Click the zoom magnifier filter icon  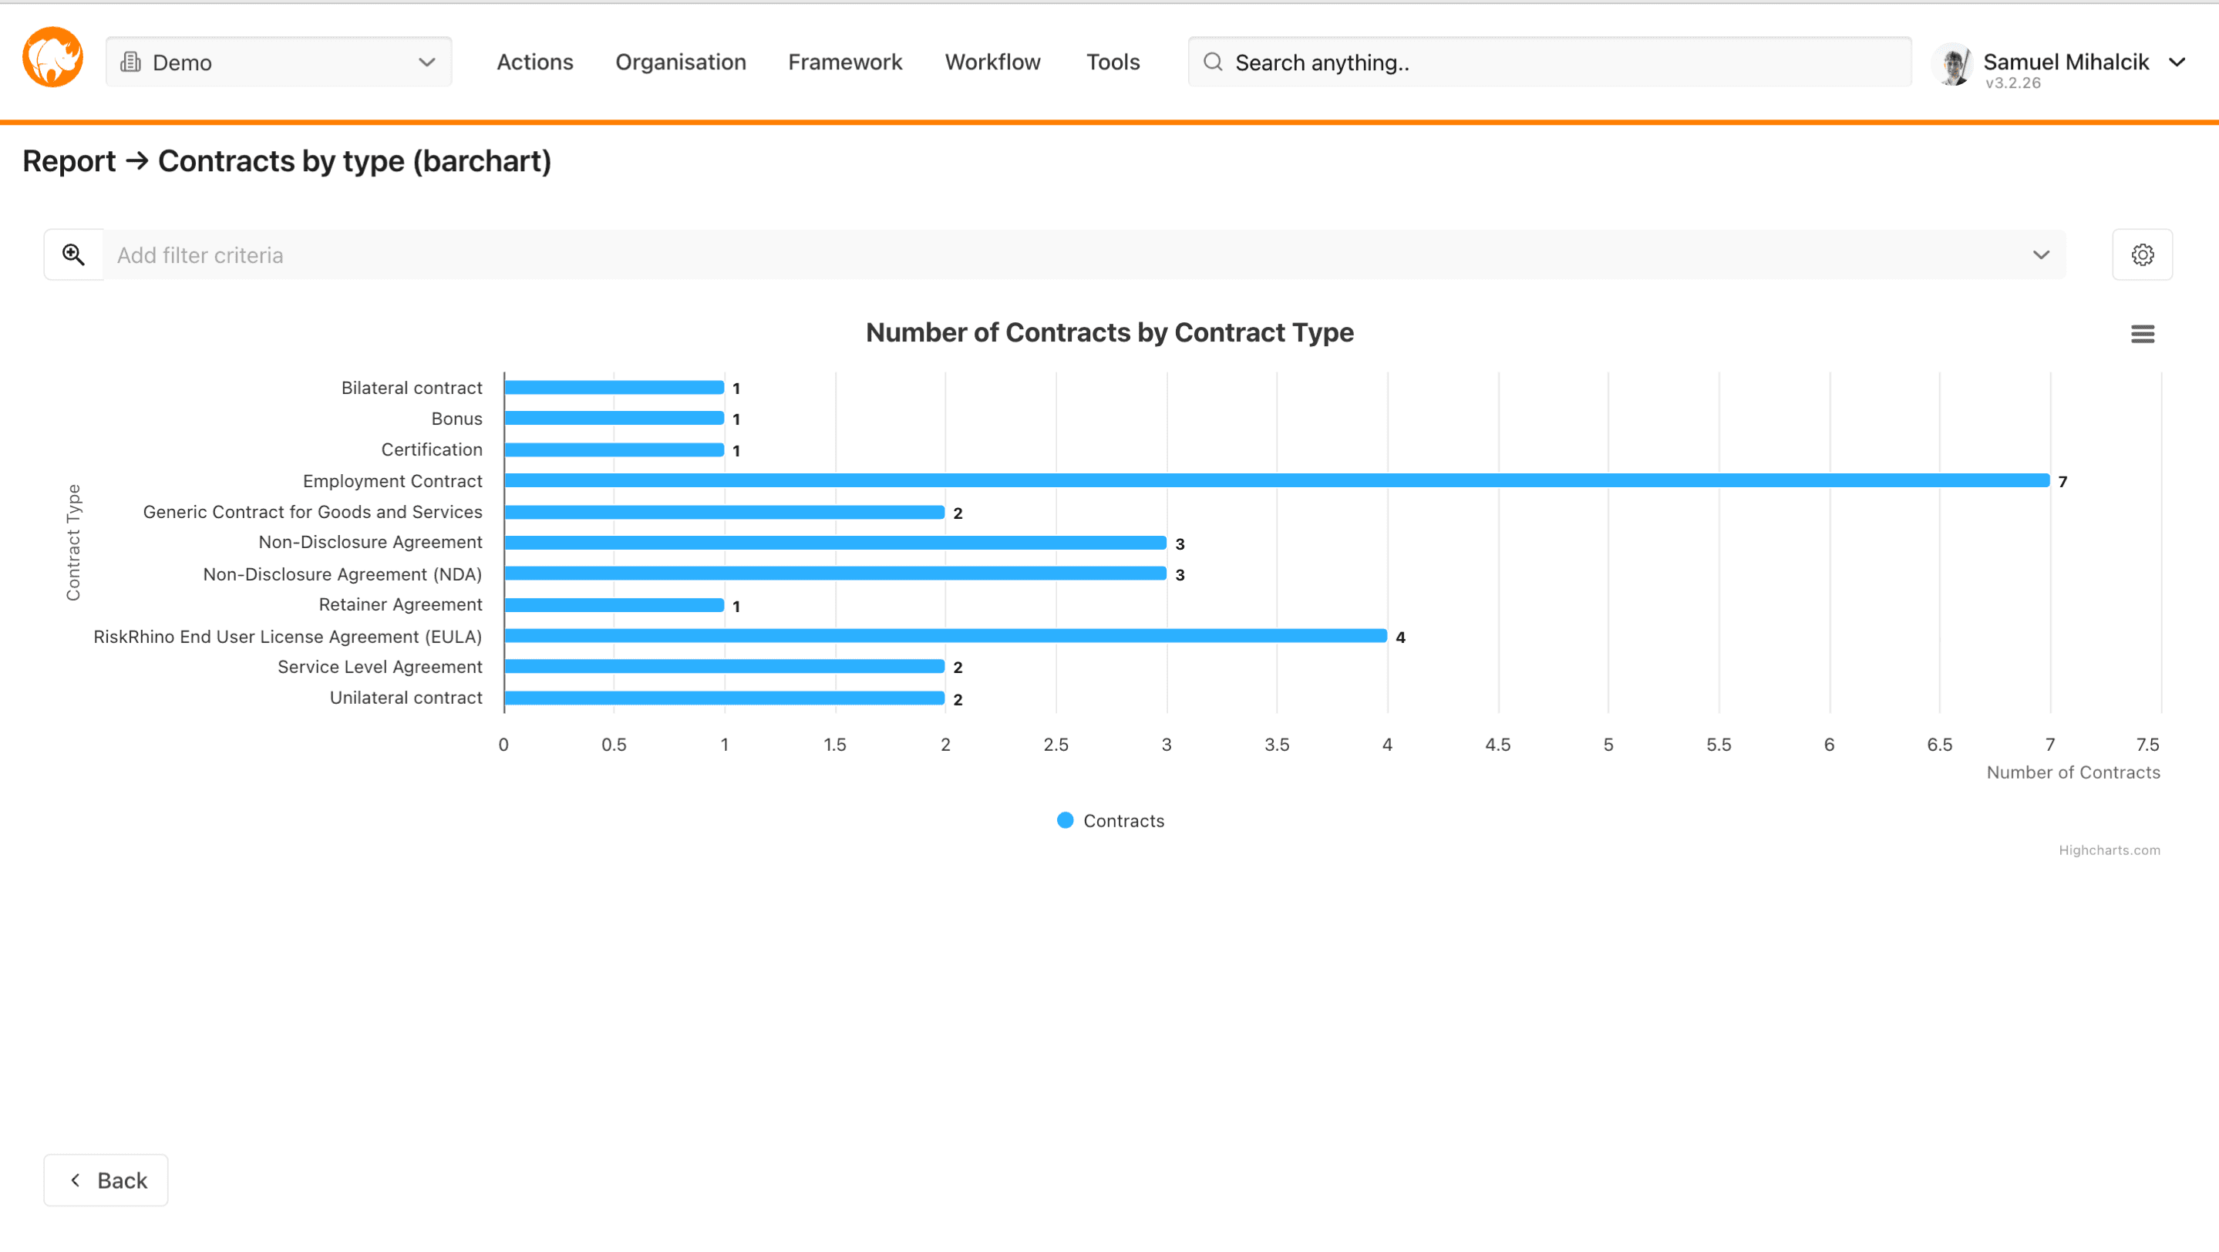click(x=73, y=255)
